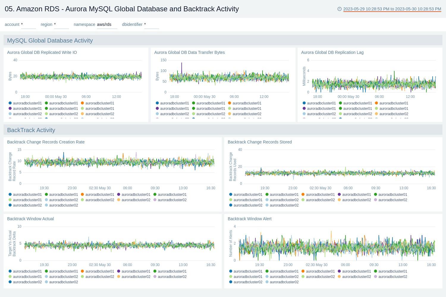Toggle light blue auroradbcluster02 in Replicated Write IO legend
The height and width of the screenshot is (297, 446).
tap(25, 114)
